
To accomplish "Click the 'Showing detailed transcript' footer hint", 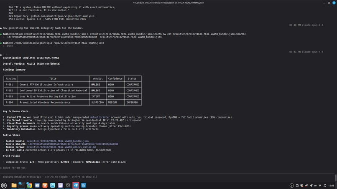I will (50, 177).
